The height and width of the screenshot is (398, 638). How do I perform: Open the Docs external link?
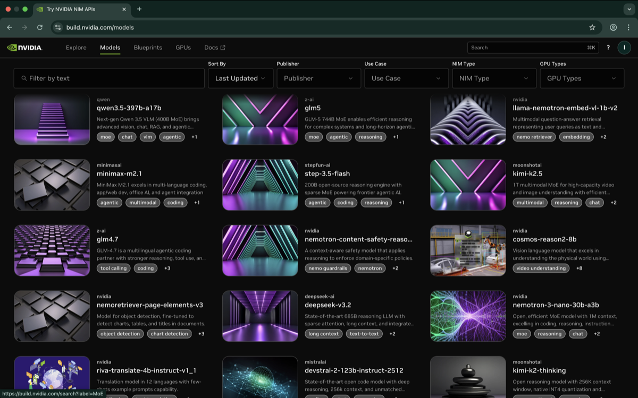[x=214, y=48]
